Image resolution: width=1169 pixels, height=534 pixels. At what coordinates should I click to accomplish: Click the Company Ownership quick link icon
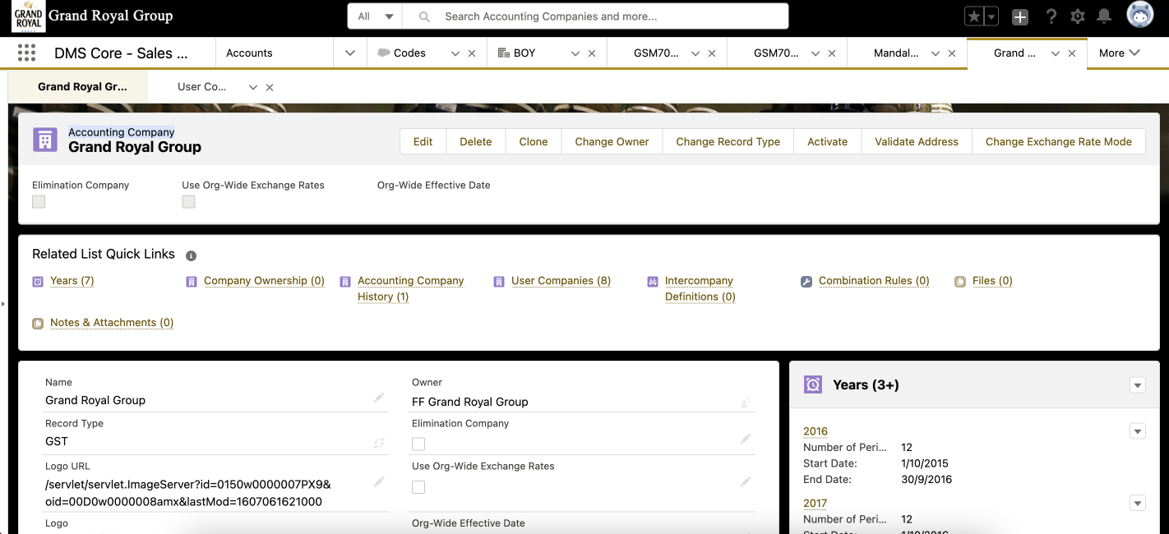(192, 282)
